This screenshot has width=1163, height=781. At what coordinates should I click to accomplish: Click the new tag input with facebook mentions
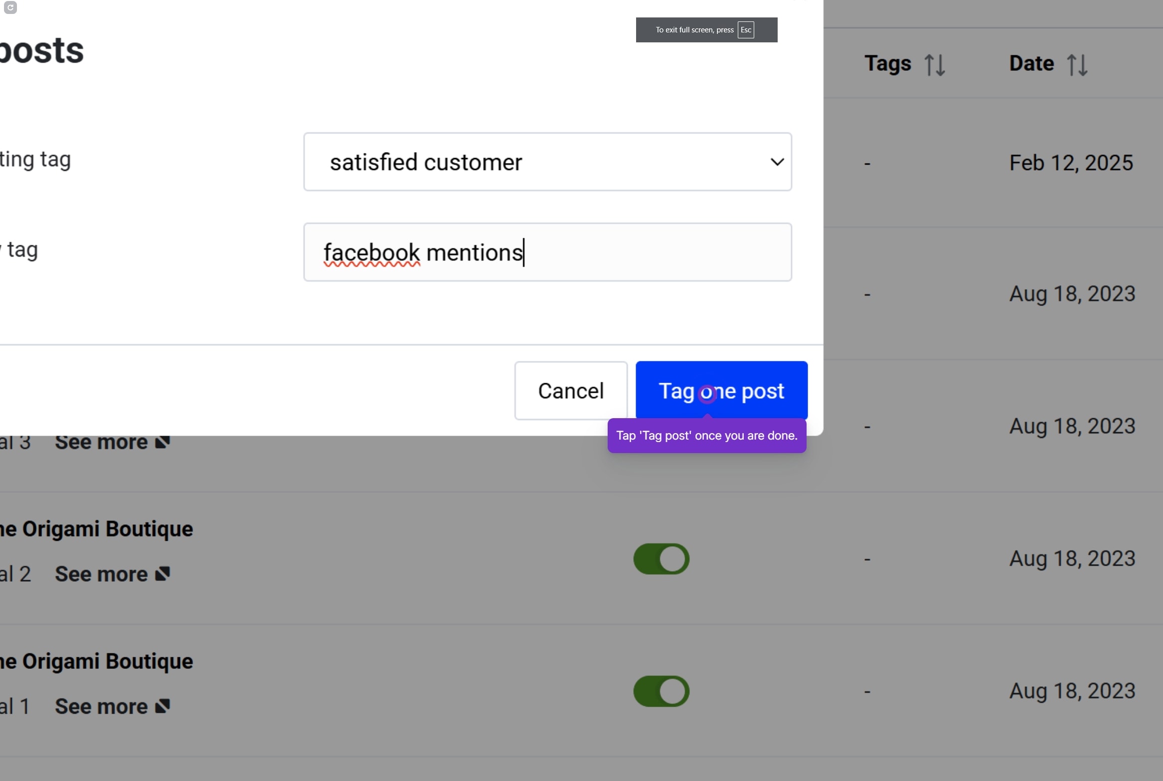tap(547, 252)
